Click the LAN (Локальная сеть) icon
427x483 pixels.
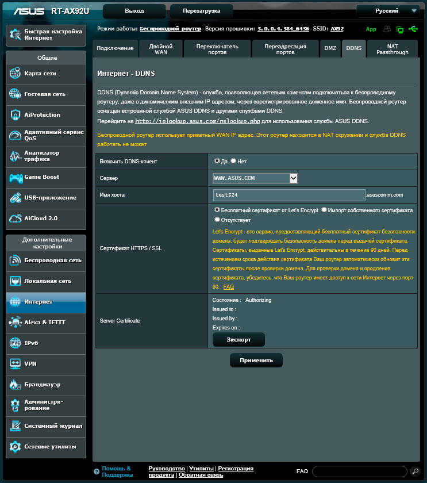coord(15,281)
